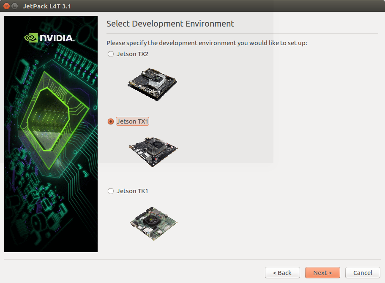The width and height of the screenshot is (385, 283).
Task: Click the Jetson TX1 board image
Action: tap(153, 152)
